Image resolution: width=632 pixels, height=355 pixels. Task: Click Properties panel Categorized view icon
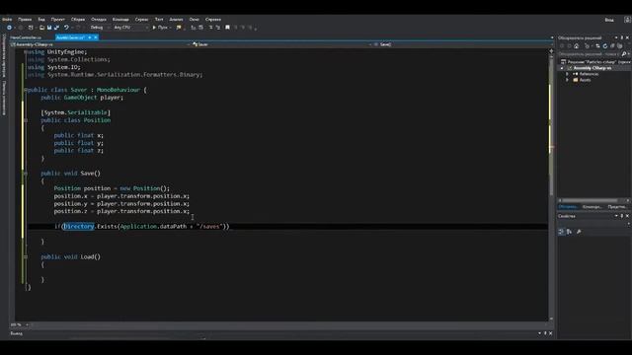(561, 232)
